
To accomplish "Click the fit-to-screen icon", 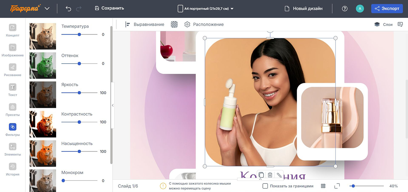I will pyautogui.click(x=337, y=186).
